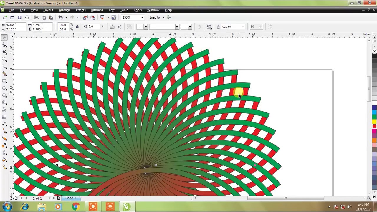Image resolution: width=377 pixels, height=212 pixels.
Task: Click the rotation angle field showing 7.0
Action: [x=94, y=27]
